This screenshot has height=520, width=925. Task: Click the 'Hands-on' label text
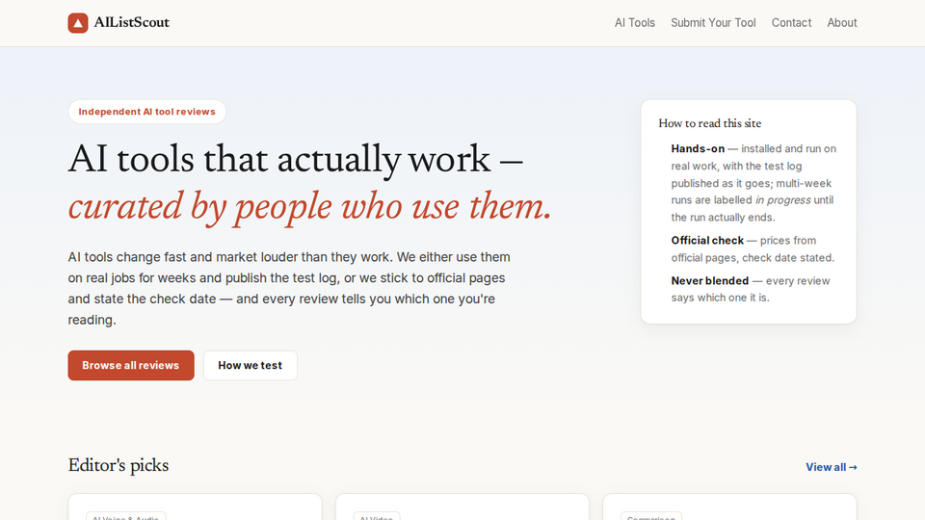(698, 148)
